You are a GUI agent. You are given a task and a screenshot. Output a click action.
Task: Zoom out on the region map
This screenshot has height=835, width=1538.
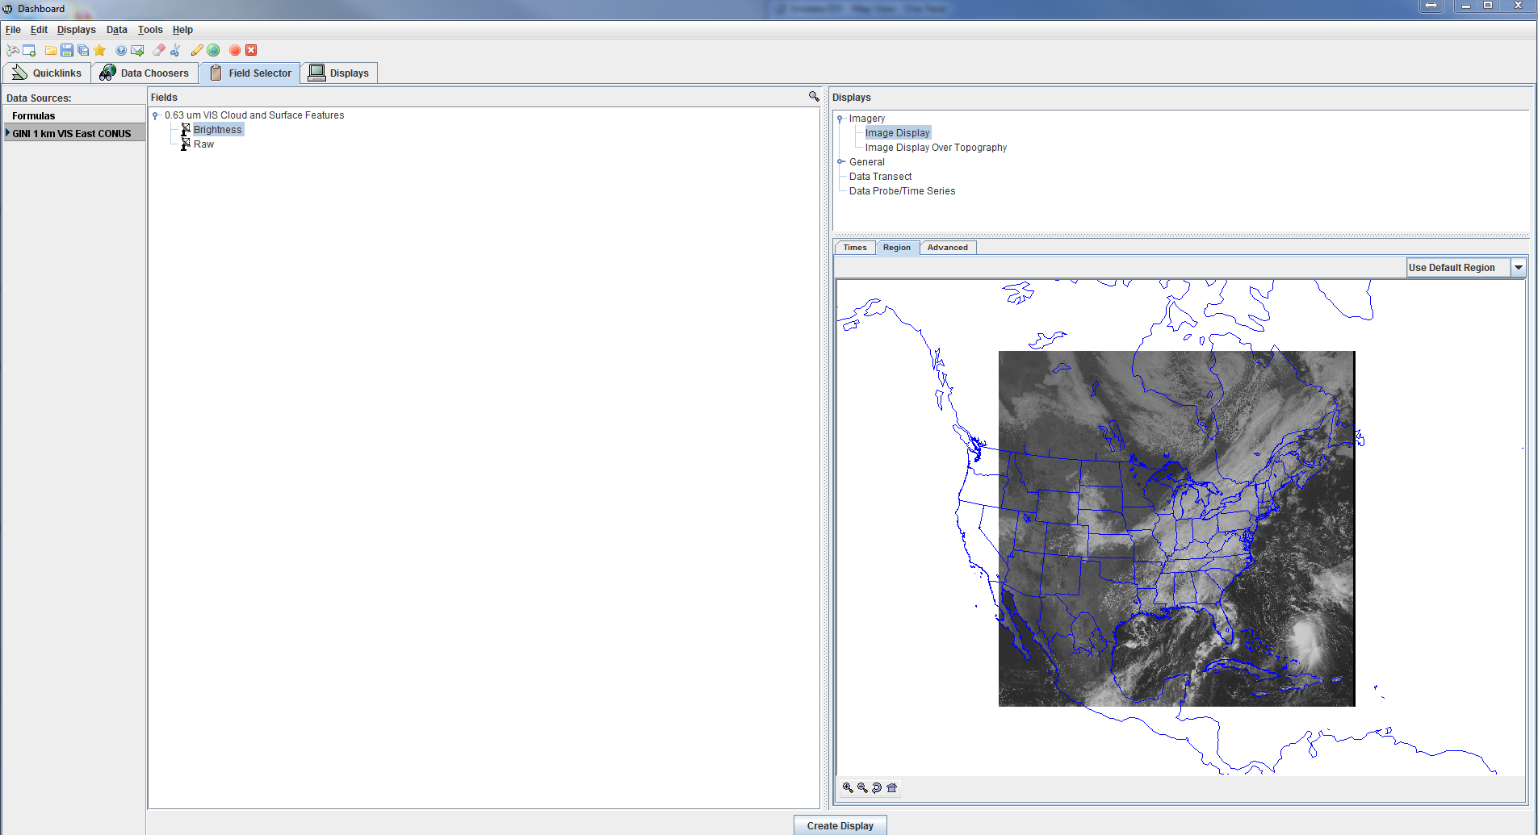[x=862, y=787]
